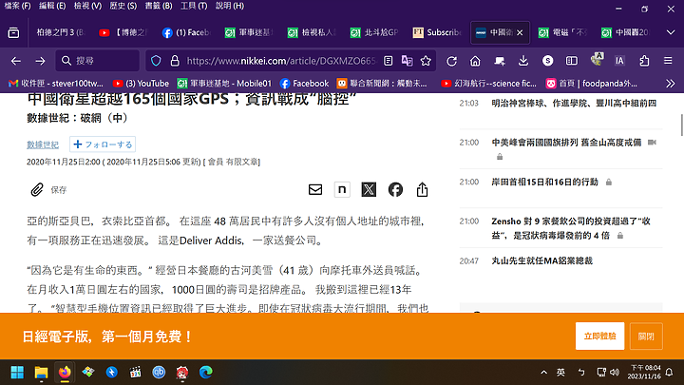Screen dimensions: 684x385
Task: Share article to note (n) icon
Action: [x=342, y=190]
